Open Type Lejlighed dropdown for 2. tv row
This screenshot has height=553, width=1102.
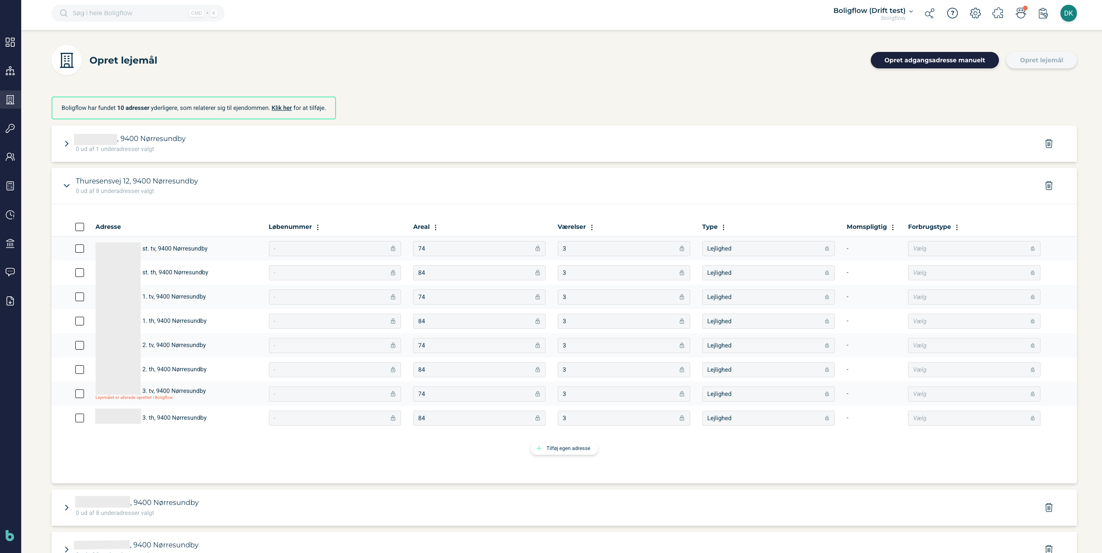[768, 345]
